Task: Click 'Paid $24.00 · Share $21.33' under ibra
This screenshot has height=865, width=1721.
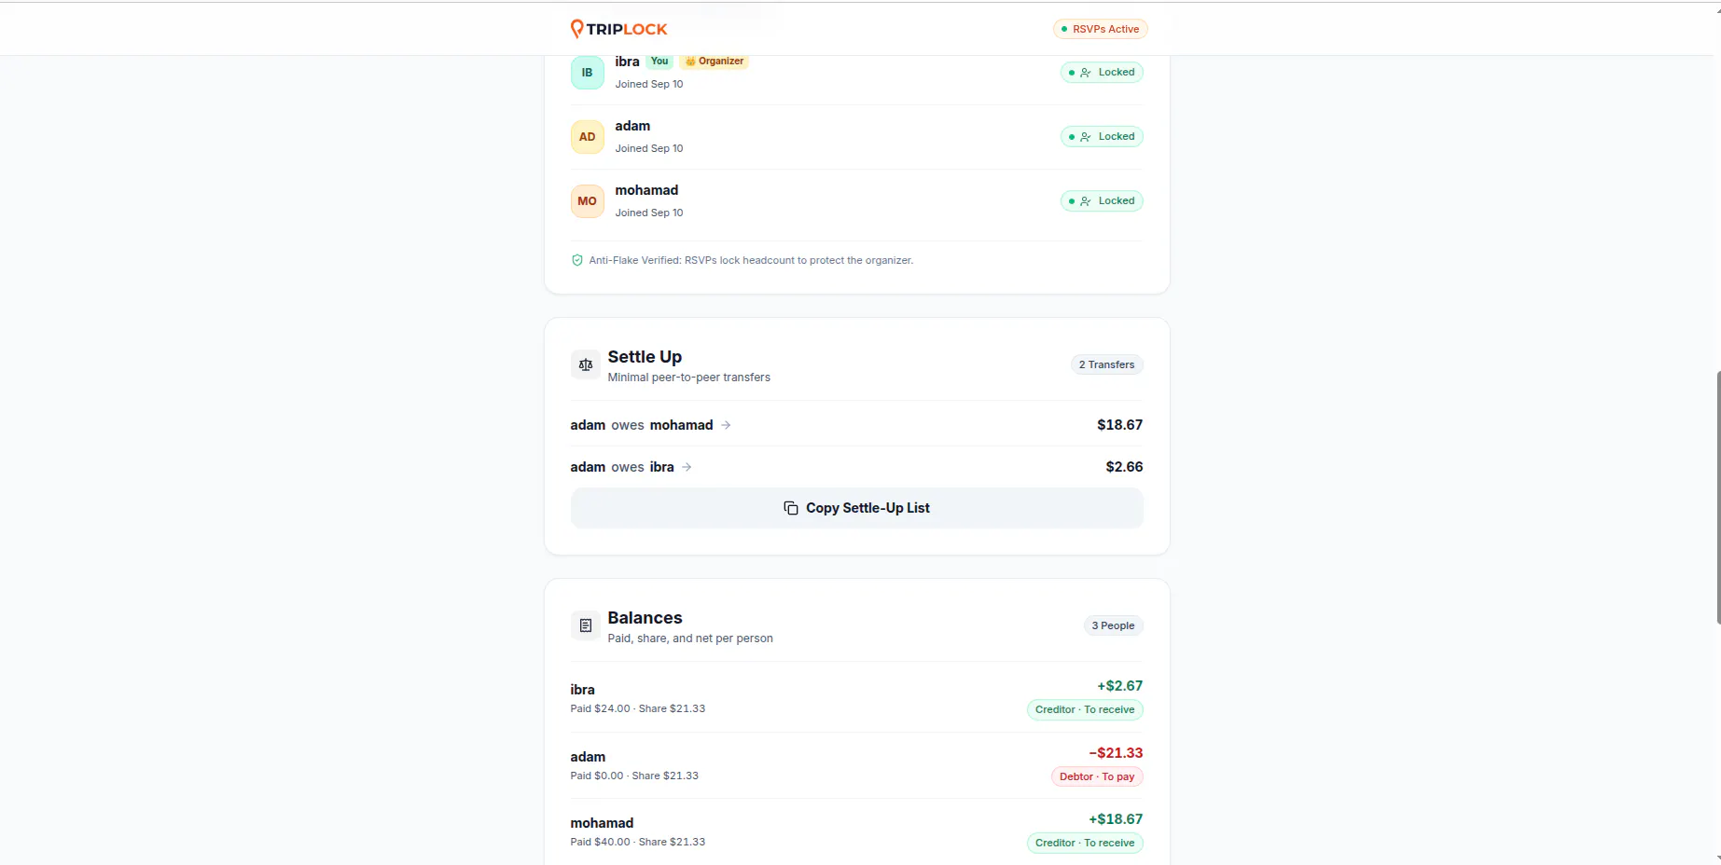Action: point(638,708)
